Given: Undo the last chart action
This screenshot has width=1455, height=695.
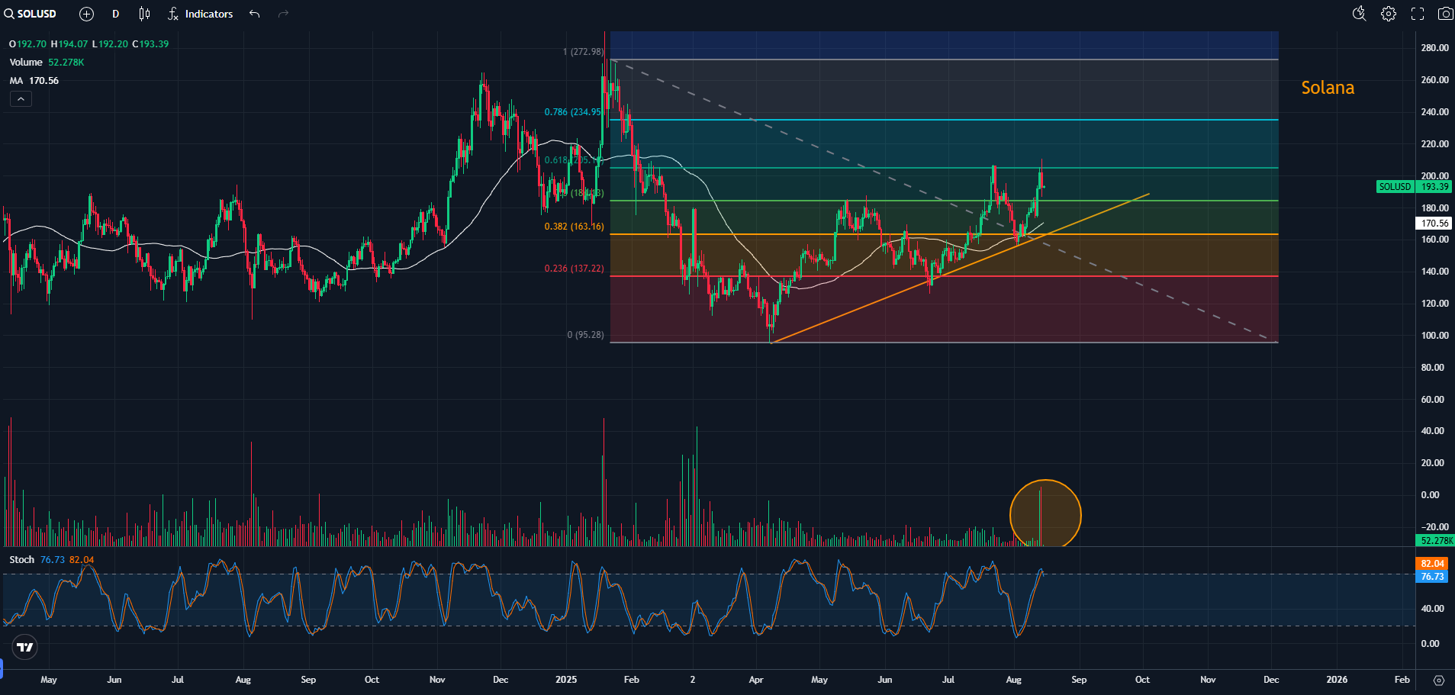Looking at the screenshot, I should click(x=255, y=14).
